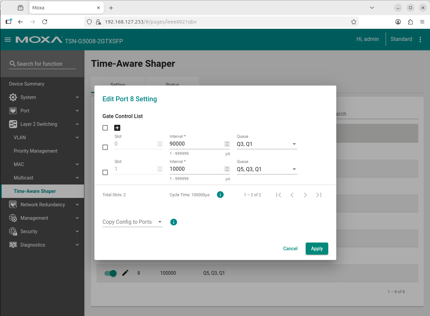Image resolution: width=430 pixels, height=316 pixels.
Task: Disable the Time-Aware Shaper toggle for port 8
Action: pos(110,273)
